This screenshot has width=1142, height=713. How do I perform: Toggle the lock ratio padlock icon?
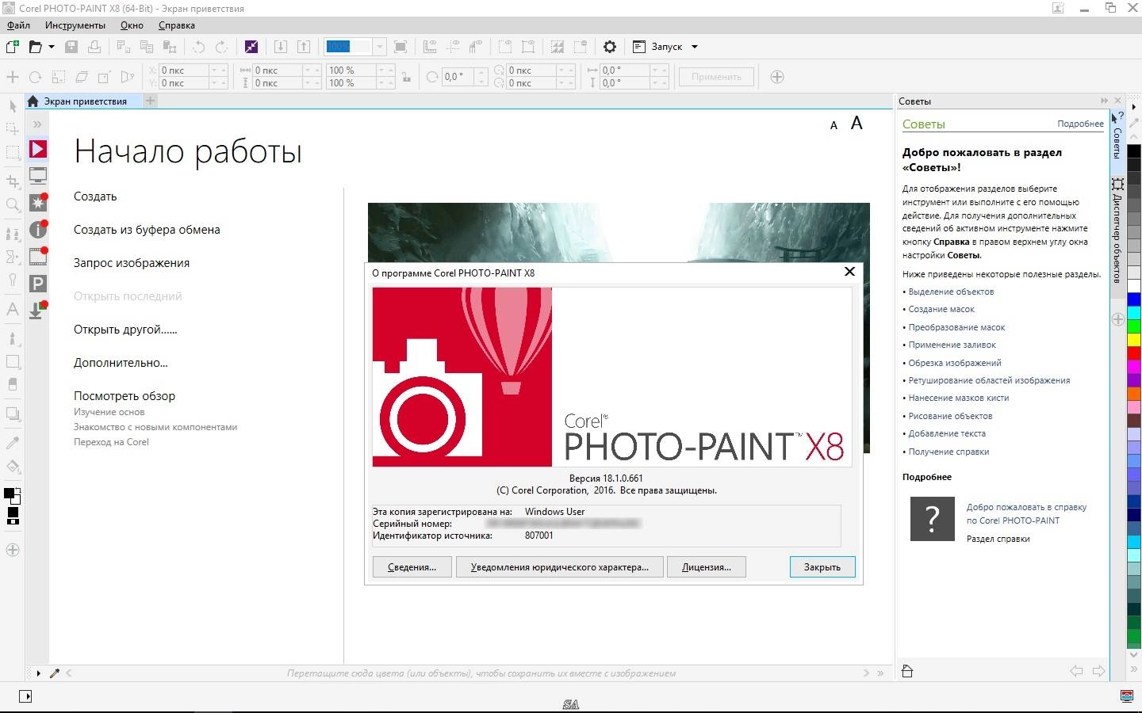coord(406,77)
